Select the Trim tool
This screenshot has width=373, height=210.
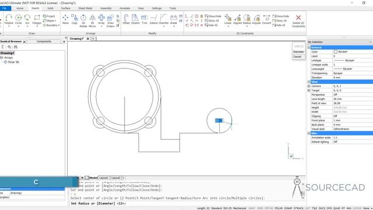click(145, 19)
